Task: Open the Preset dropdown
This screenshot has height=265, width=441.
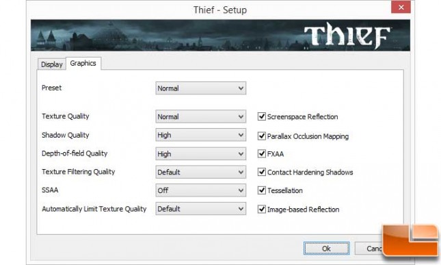Action: [201, 88]
